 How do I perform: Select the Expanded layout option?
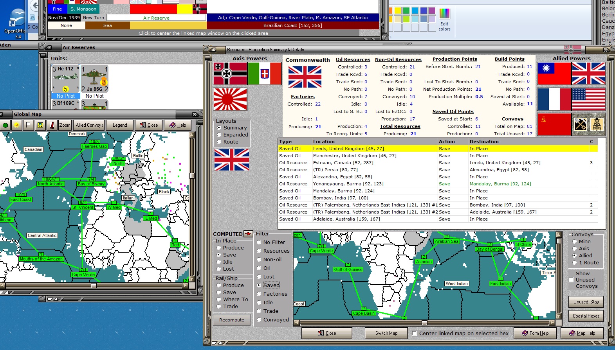coord(219,135)
